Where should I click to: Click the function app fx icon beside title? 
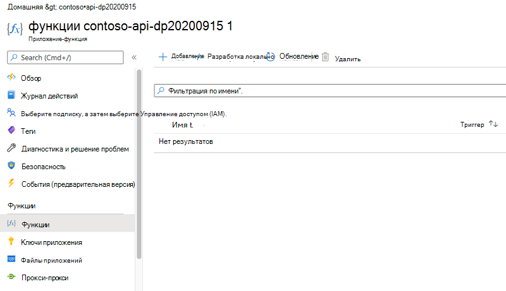[15, 29]
